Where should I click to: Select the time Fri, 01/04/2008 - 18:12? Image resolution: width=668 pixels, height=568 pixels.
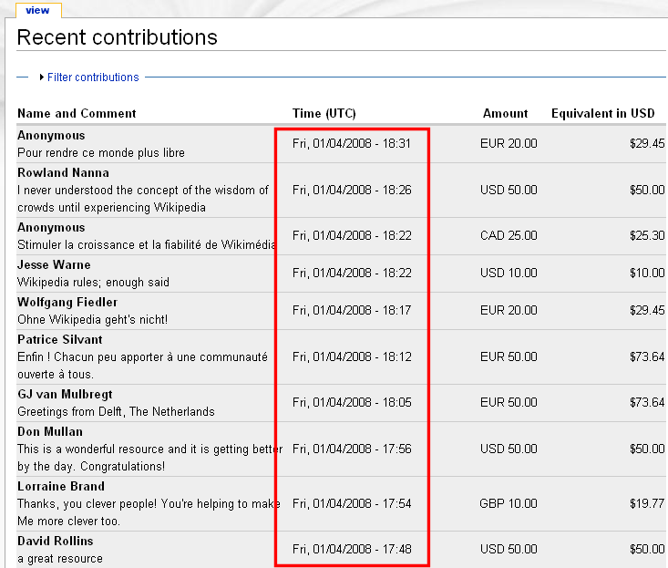pyautogui.click(x=352, y=356)
